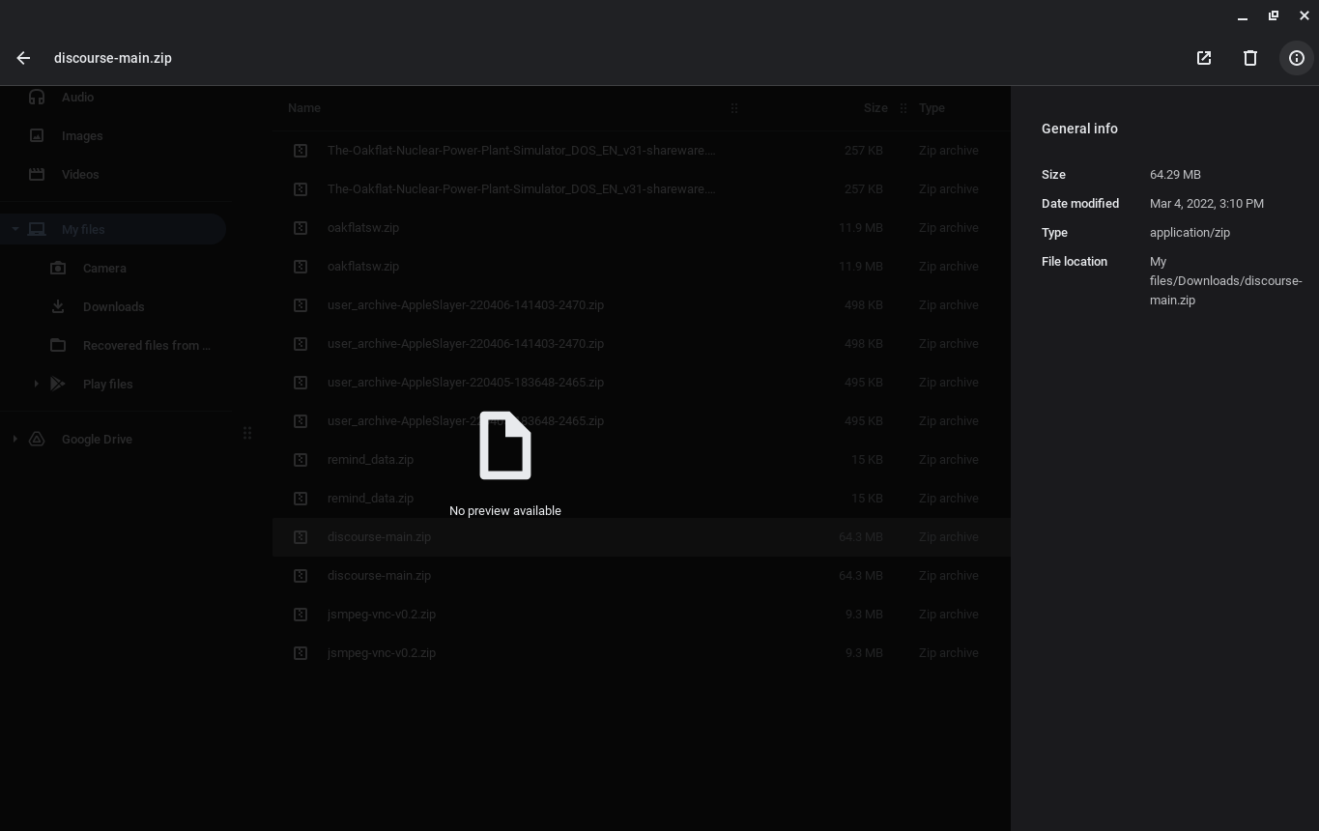Click the Camera folder icon
Viewport: 1319px width, 831px height.
(58, 268)
